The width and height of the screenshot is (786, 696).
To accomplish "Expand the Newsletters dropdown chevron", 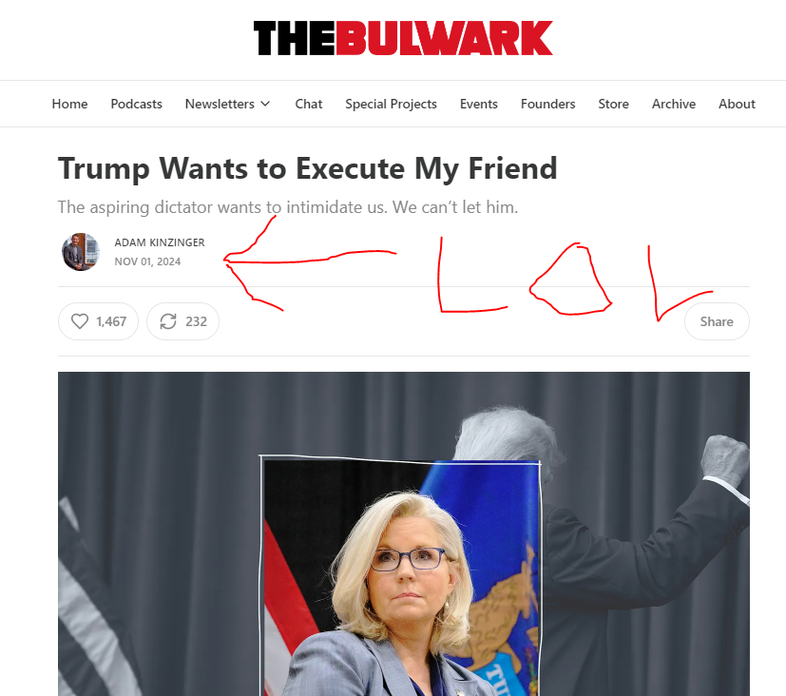I will 266,104.
